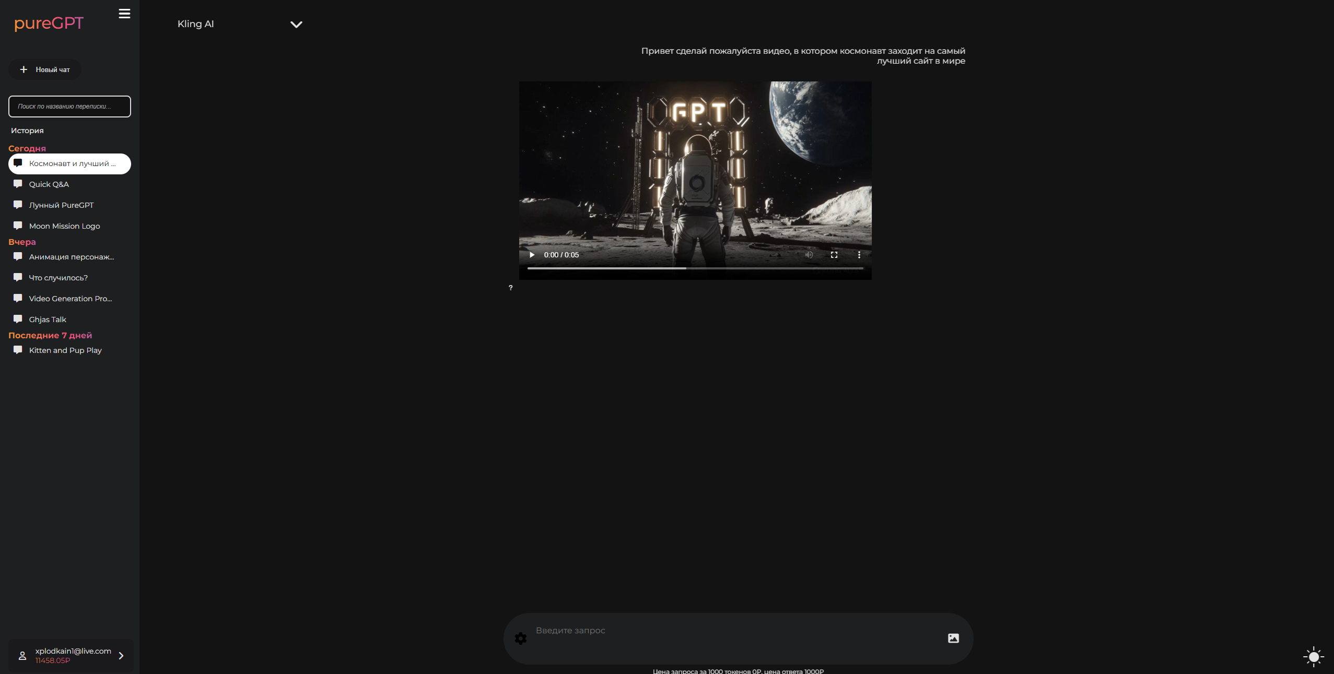Image resolution: width=1334 pixels, height=674 pixels.
Task: Click the settings gear in the prompt box
Action: 521,638
